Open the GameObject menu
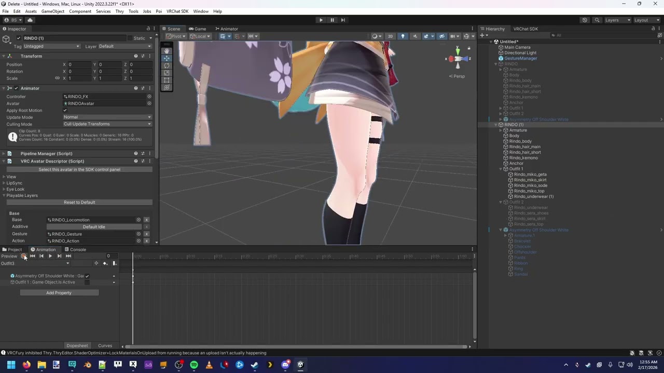This screenshot has width=664, height=373. [53, 11]
